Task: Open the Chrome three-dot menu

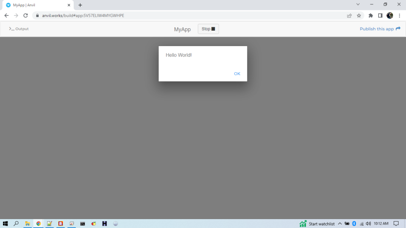Action: (399, 15)
